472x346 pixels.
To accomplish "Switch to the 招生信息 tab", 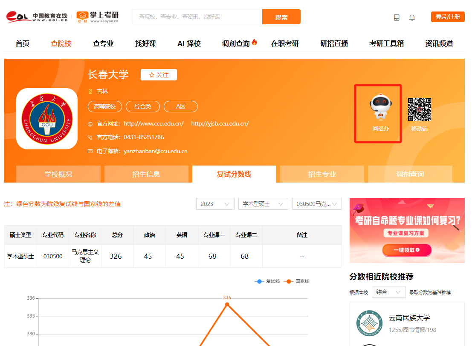I will (146, 174).
